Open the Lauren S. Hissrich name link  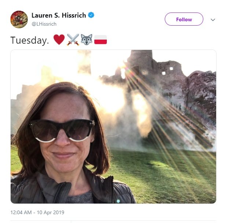[x=59, y=15]
